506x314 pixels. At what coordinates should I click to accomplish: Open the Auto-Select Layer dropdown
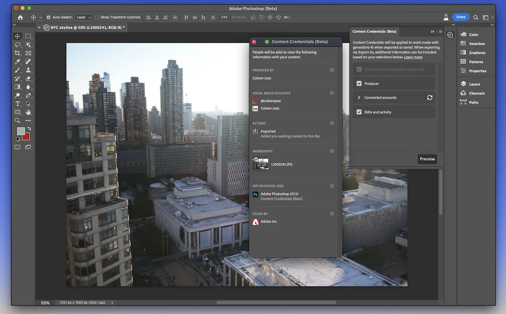click(83, 17)
